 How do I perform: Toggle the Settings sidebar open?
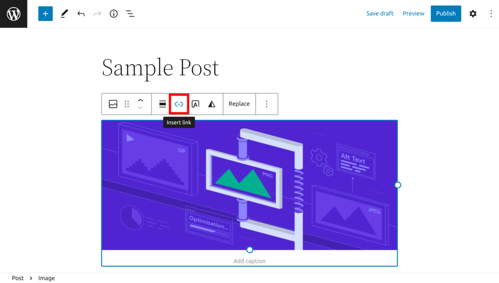click(x=473, y=13)
